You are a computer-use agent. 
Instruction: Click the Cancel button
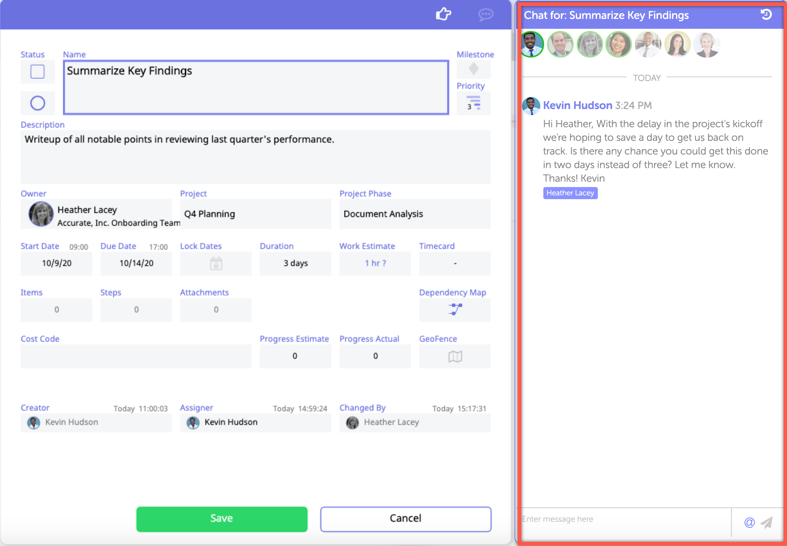tap(406, 519)
